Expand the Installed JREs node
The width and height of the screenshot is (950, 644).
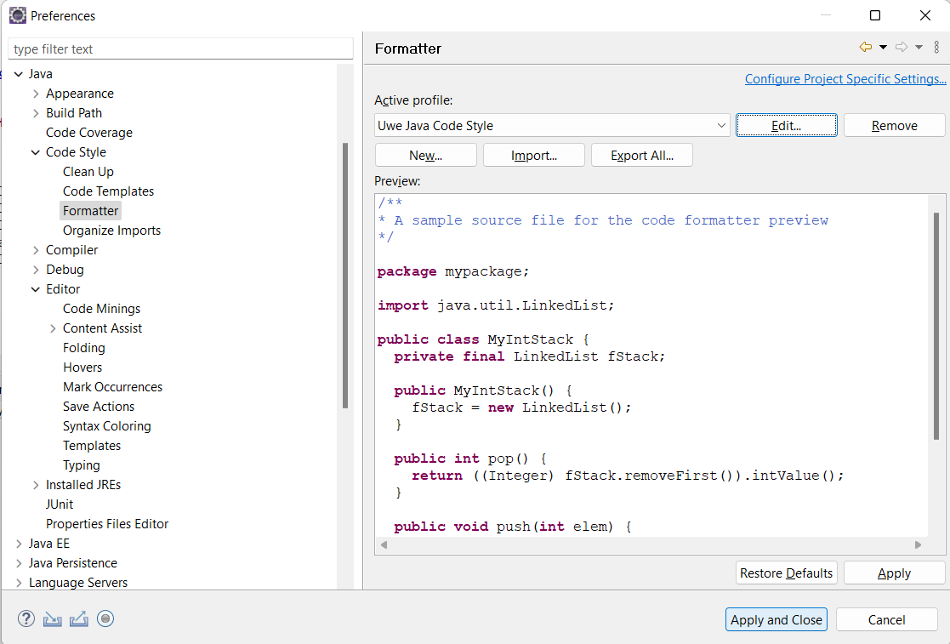click(x=36, y=485)
